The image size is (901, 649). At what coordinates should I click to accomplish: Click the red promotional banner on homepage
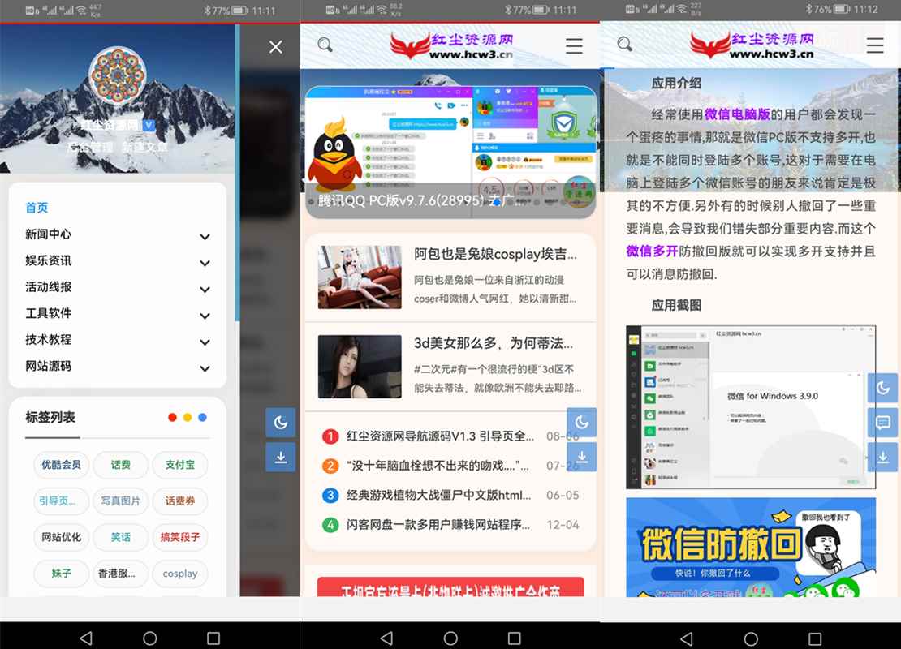(450, 587)
